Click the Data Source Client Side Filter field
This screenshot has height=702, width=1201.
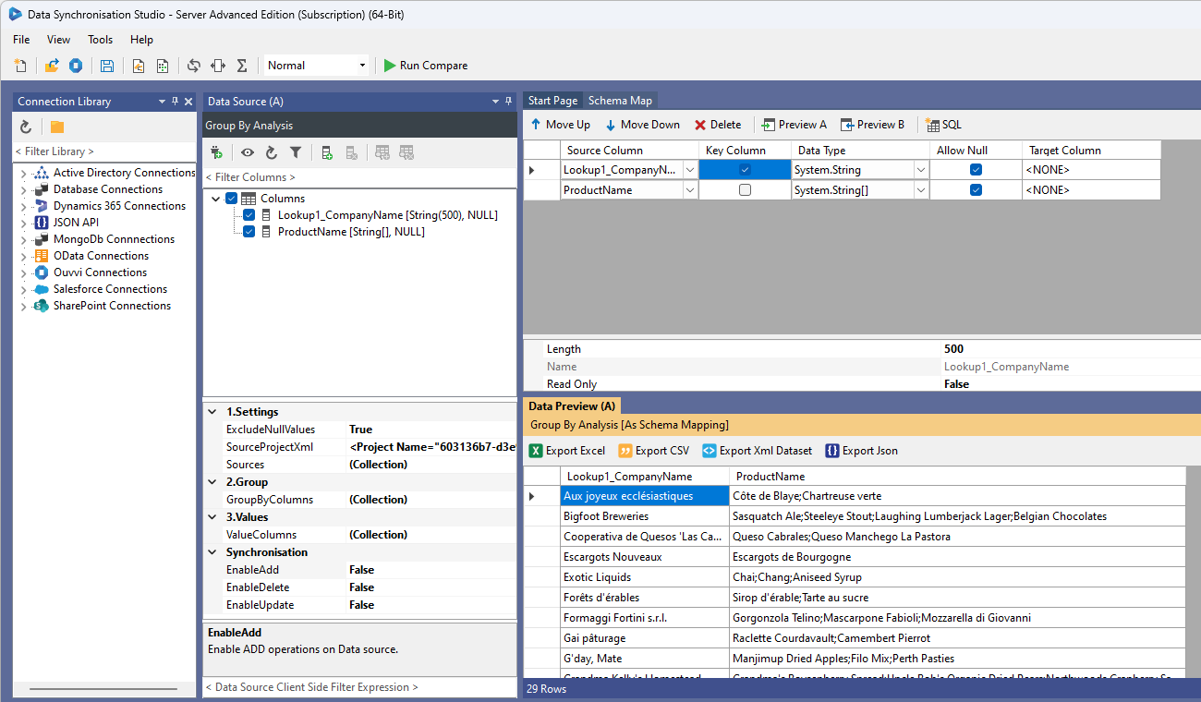(x=359, y=687)
